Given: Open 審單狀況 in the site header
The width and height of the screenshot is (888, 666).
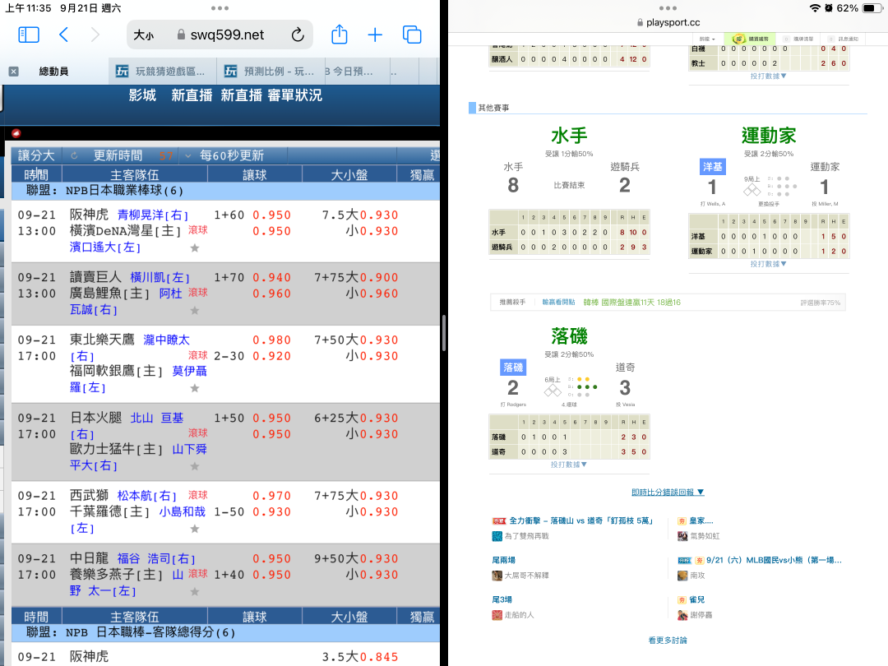Looking at the screenshot, I should click(x=294, y=95).
